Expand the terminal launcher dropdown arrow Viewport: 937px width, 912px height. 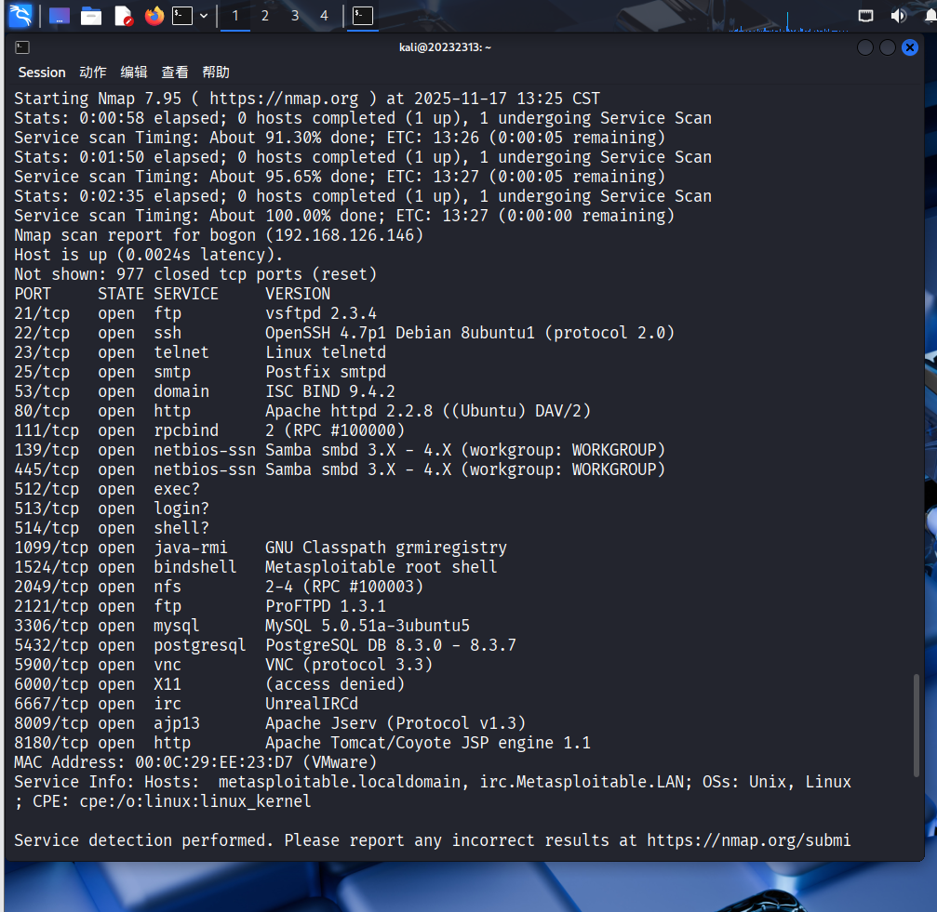click(x=204, y=16)
